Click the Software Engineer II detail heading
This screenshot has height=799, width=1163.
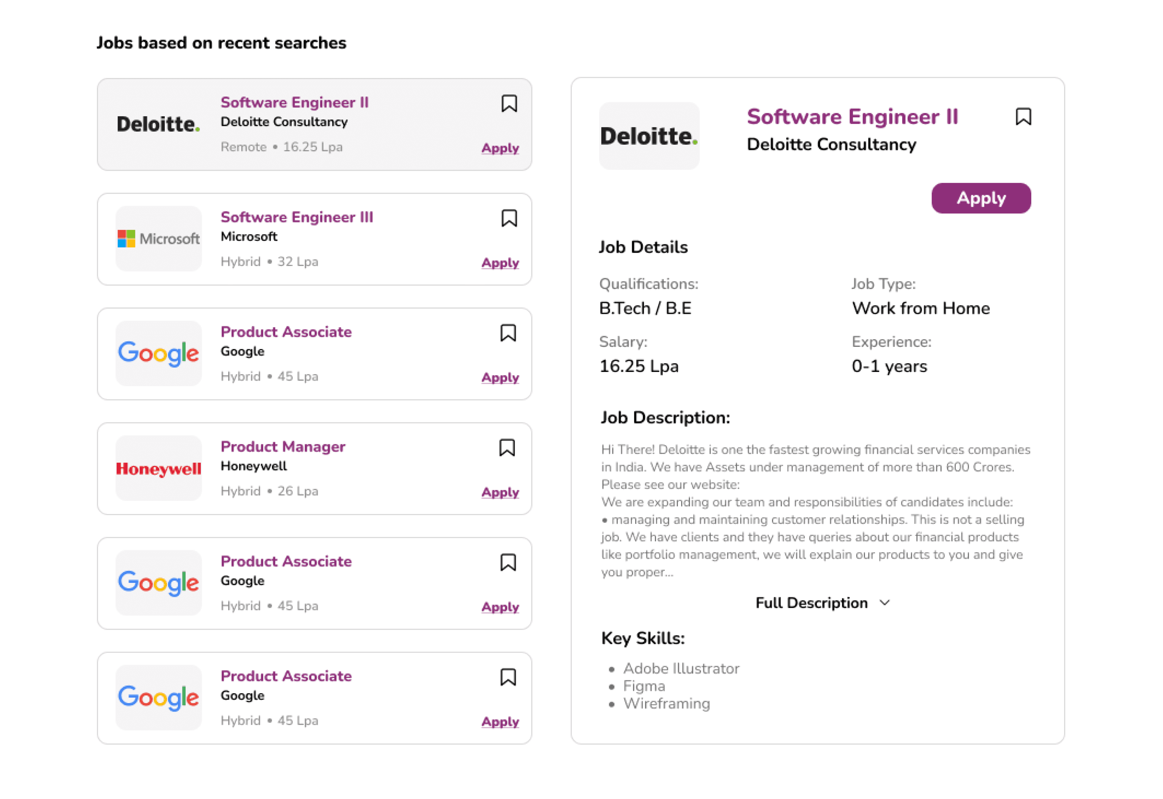click(x=852, y=117)
